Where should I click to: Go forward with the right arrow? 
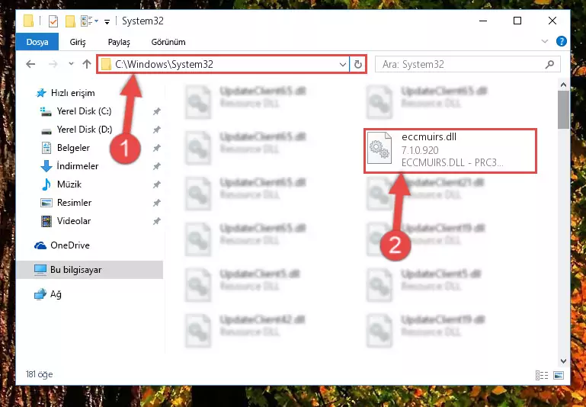(x=53, y=64)
